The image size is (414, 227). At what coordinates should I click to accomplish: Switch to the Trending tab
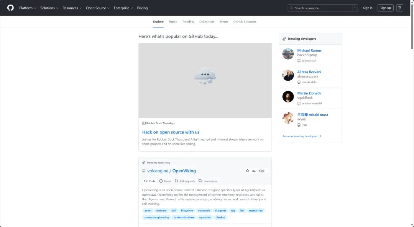click(x=188, y=22)
